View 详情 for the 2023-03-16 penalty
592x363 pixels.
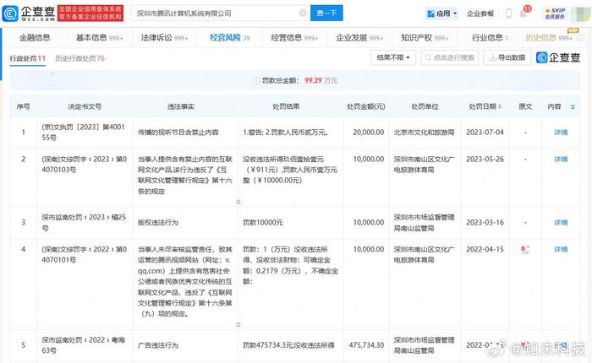pyautogui.click(x=560, y=221)
